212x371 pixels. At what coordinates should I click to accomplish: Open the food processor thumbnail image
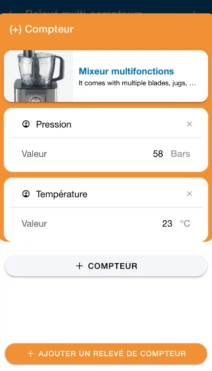coord(38,76)
